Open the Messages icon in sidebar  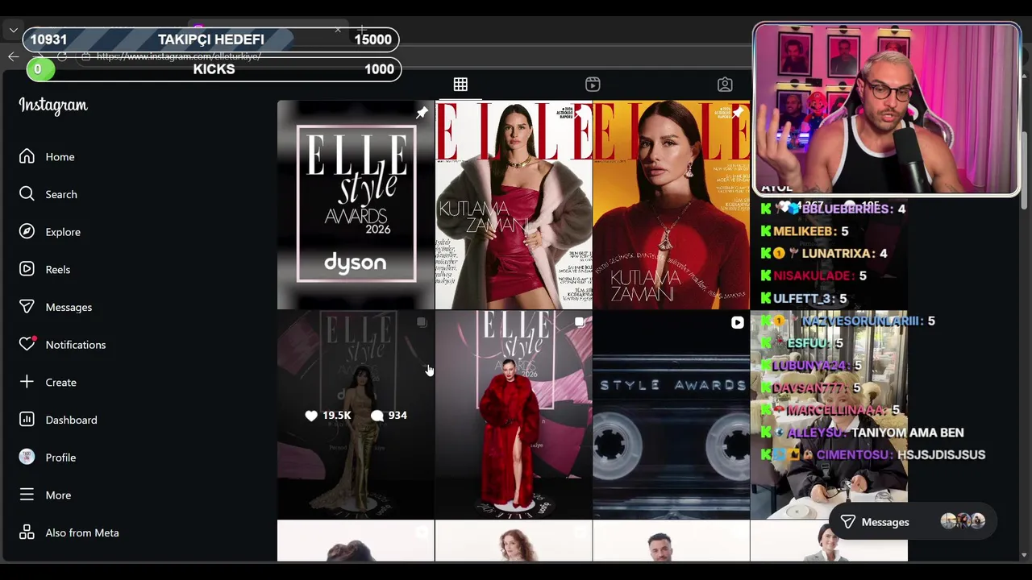(27, 307)
